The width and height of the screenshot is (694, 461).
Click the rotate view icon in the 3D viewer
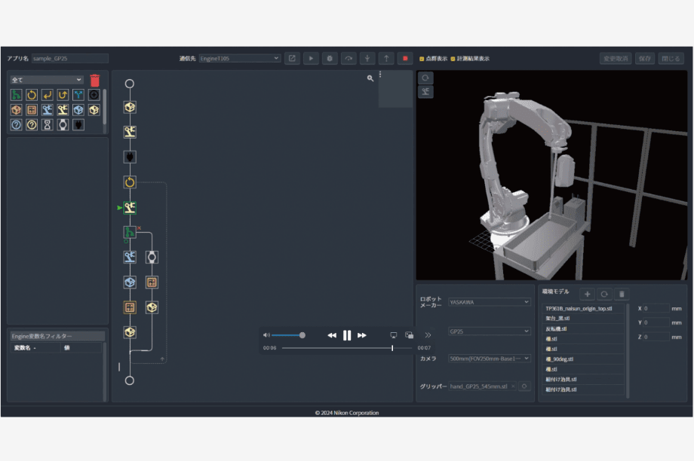[425, 78]
